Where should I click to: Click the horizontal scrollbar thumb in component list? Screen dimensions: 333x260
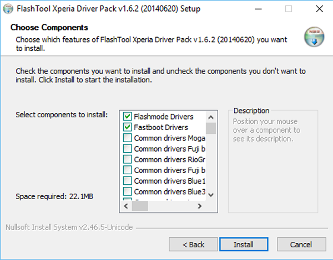(x=140, y=206)
